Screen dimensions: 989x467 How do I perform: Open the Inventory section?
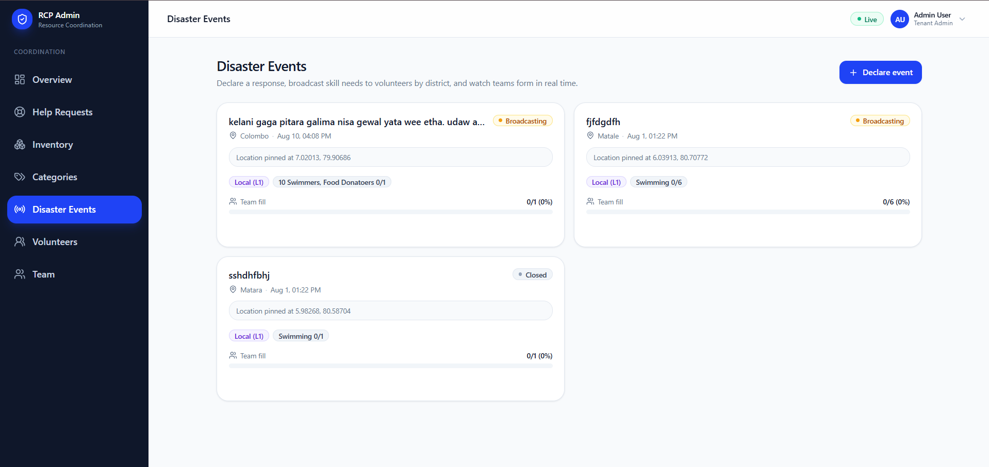coord(74,144)
